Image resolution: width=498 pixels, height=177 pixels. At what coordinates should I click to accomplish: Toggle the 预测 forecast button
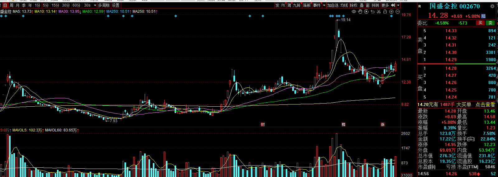tap(375, 5)
